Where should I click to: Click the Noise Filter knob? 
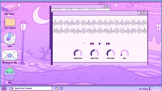point(94,53)
